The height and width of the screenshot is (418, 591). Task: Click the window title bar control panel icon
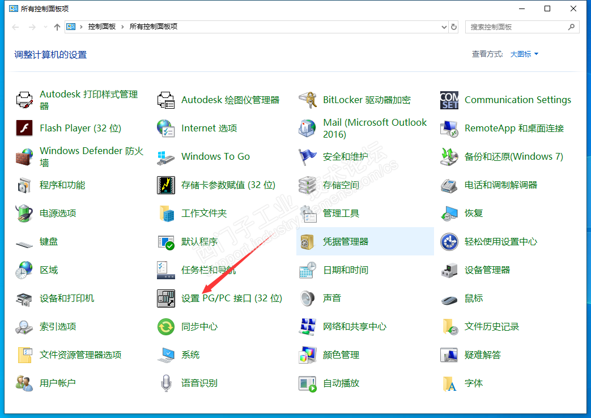[14, 8]
